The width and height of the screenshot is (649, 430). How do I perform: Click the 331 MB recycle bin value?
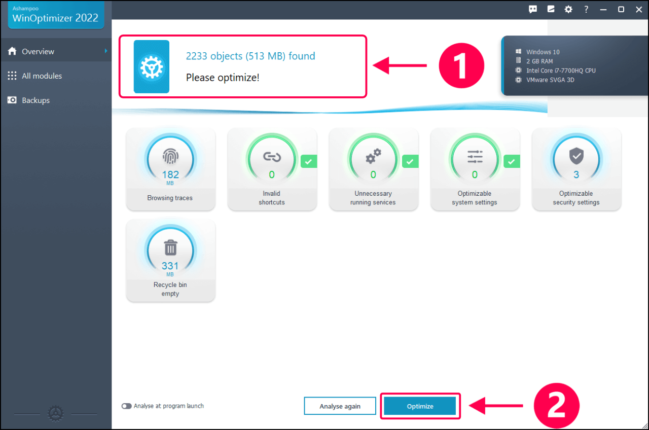(170, 269)
